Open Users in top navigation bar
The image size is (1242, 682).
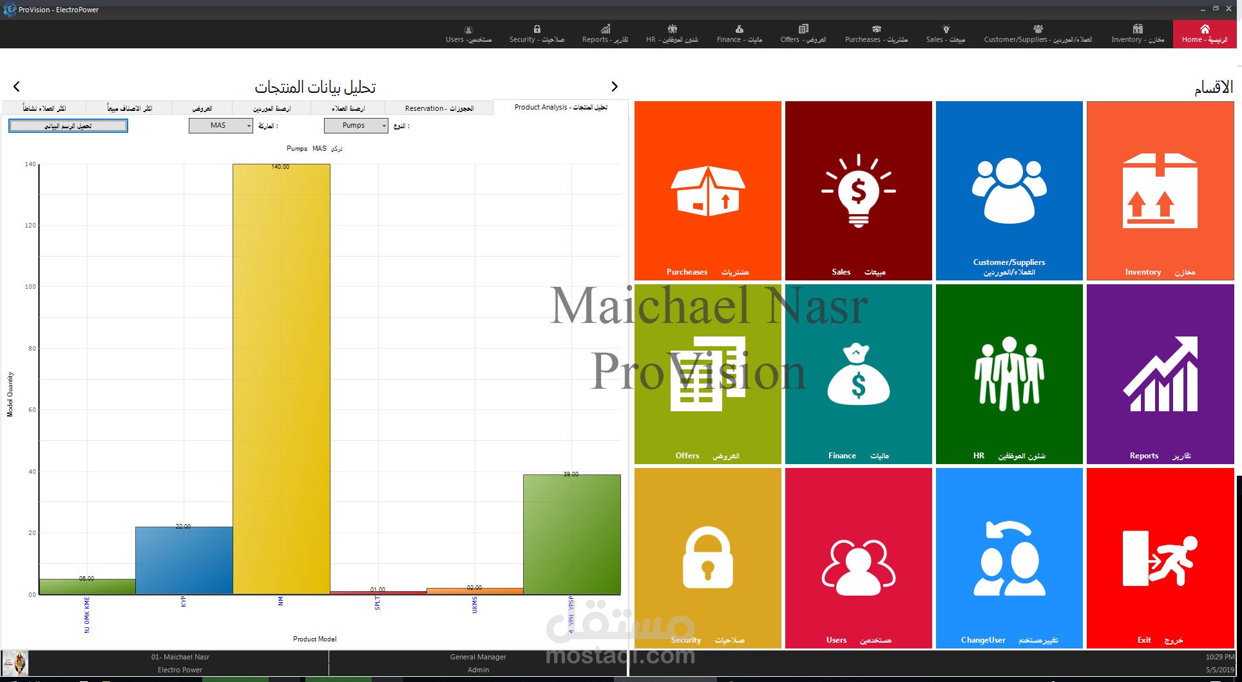[468, 34]
